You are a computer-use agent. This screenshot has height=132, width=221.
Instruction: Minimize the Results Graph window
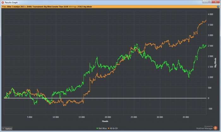(x=205, y=2)
